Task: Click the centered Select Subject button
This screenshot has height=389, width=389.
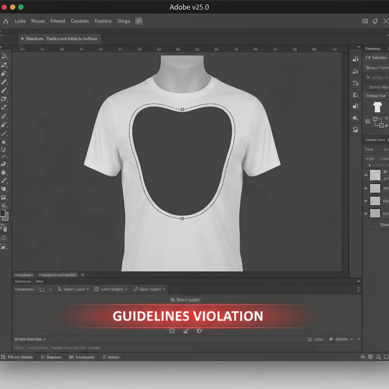Action: pos(185,300)
